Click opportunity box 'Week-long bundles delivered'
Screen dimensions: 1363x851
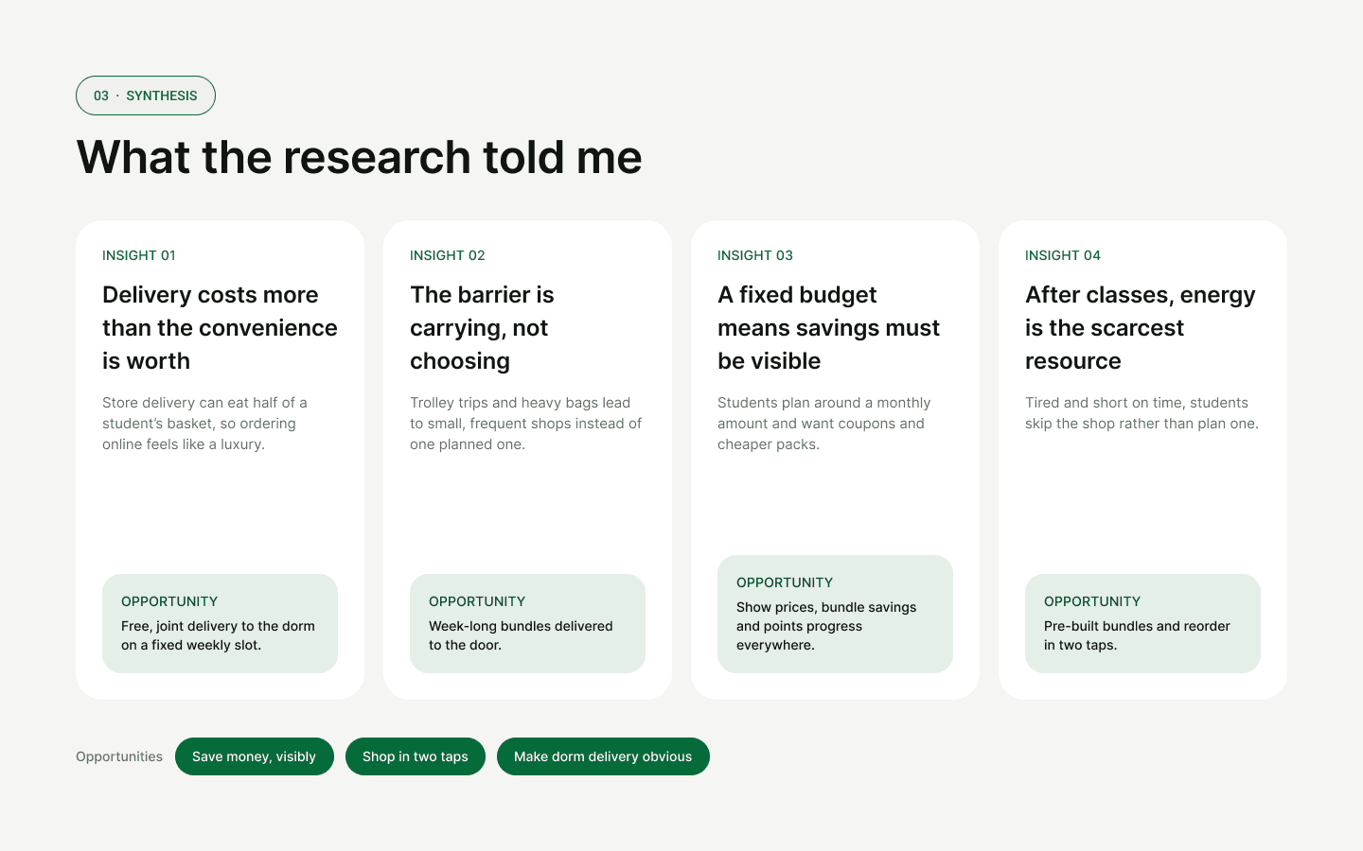pos(527,623)
